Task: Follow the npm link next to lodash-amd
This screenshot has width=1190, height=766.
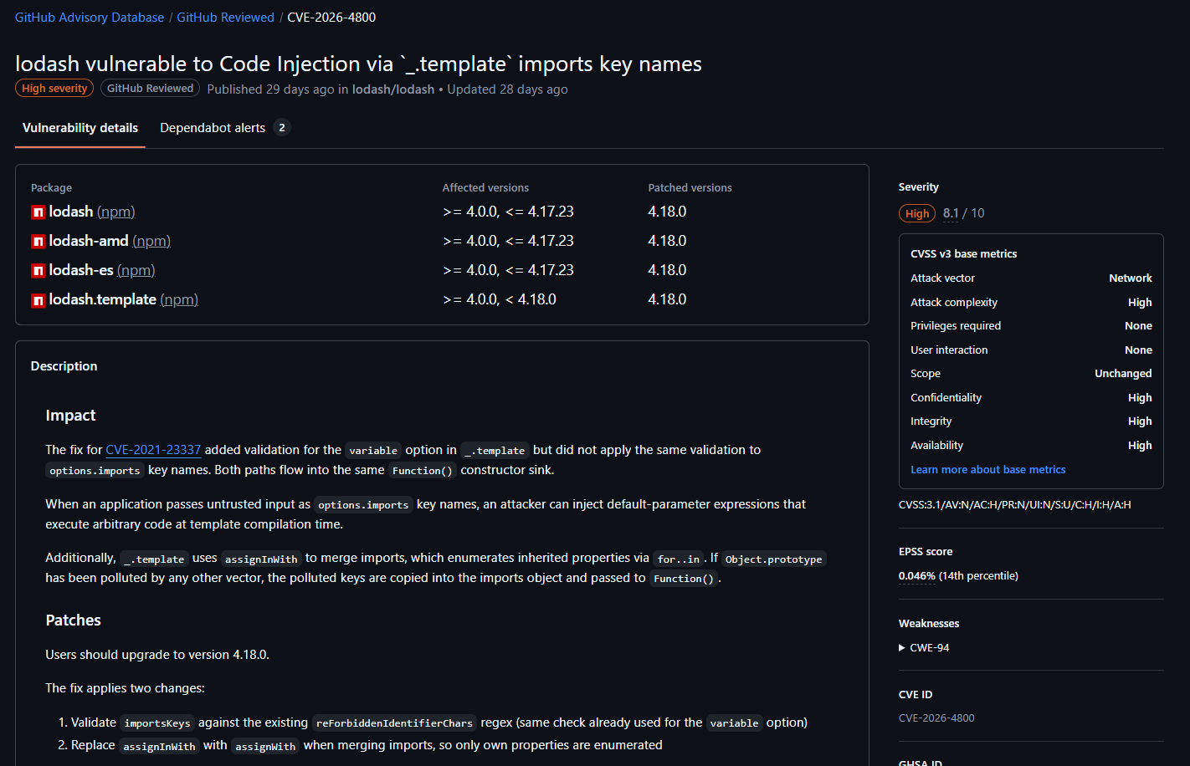Action: click(151, 242)
